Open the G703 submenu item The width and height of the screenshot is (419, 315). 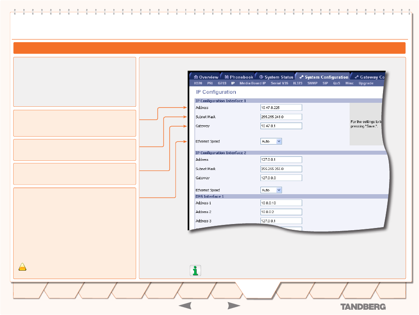(222, 83)
